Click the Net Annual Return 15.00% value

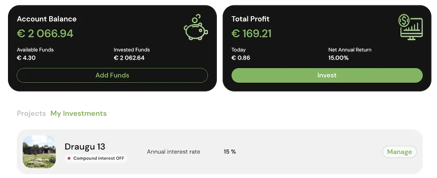[338, 58]
